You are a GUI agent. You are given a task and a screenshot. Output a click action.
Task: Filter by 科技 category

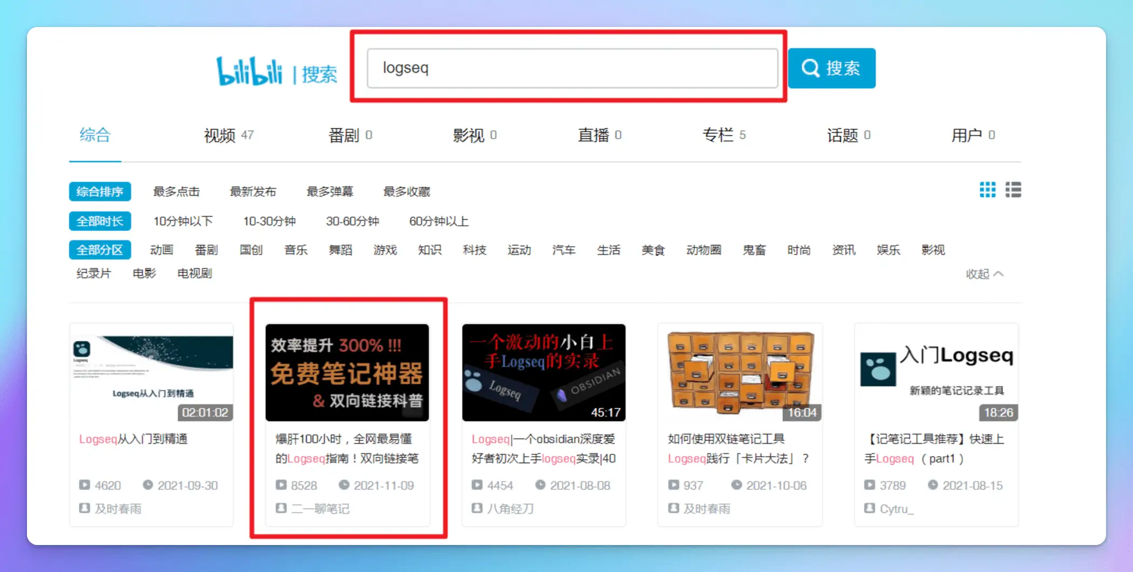point(475,250)
